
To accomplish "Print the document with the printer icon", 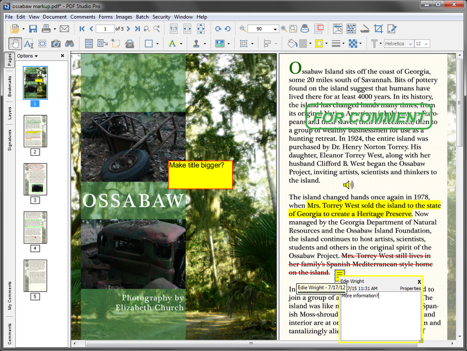I will pyautogui.click(x=46, y=29).
